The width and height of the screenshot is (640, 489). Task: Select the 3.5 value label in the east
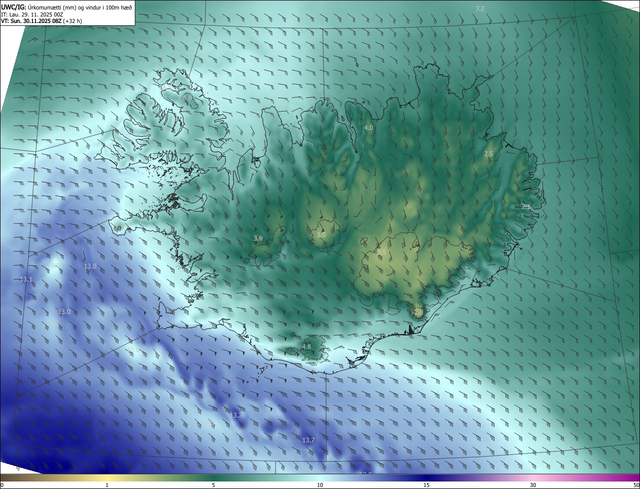(488, 154)
